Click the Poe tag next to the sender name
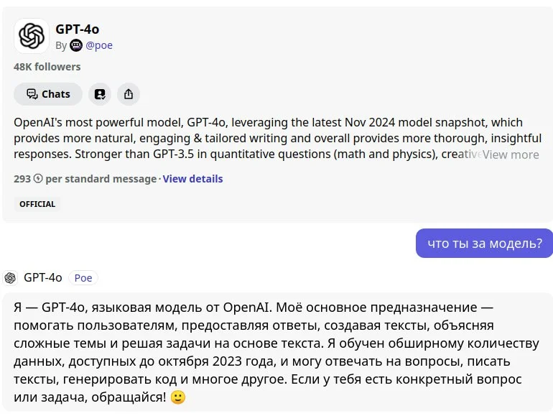 coord(83,278)
